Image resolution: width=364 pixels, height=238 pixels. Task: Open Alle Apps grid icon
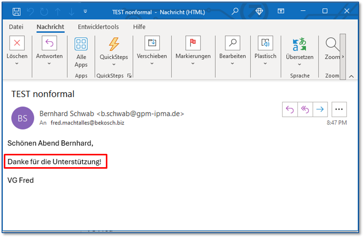point(81,44)
